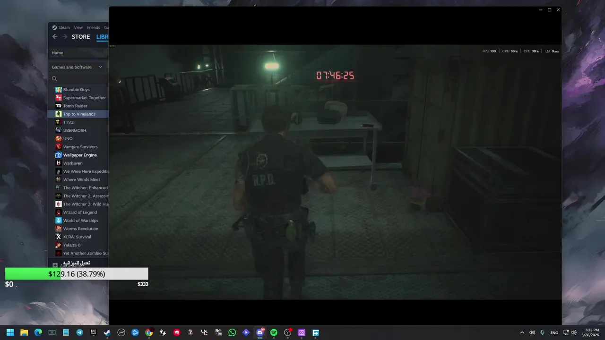Click the library search magnifier icon
605x340 pixels.
(54, 79)
